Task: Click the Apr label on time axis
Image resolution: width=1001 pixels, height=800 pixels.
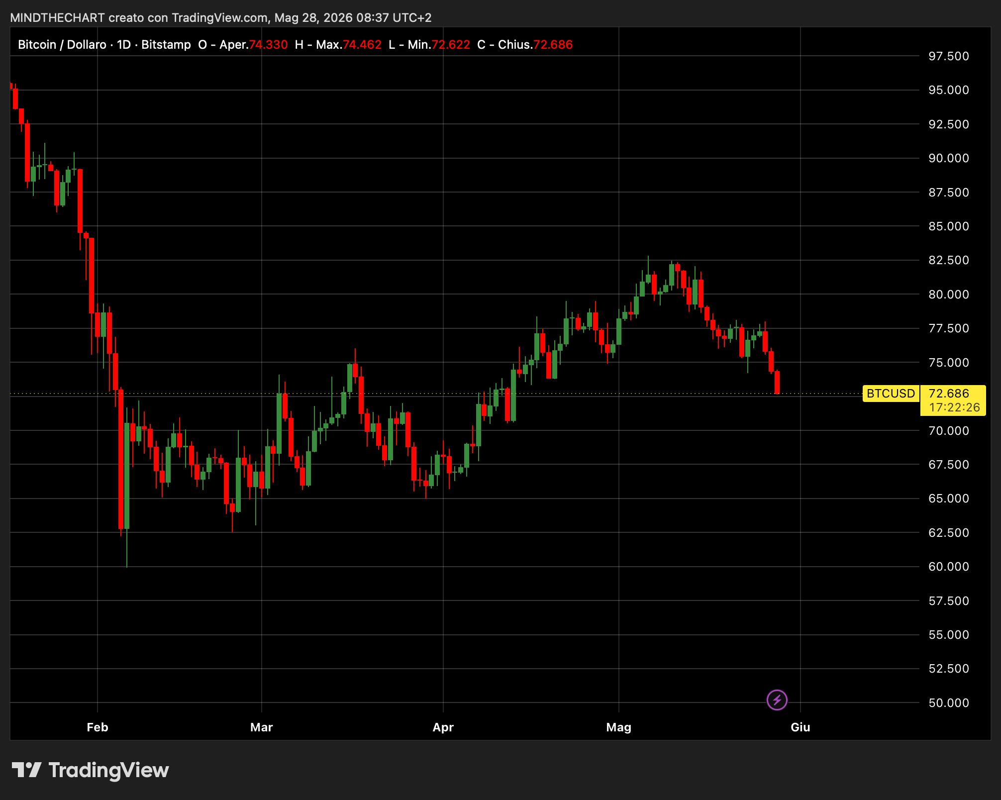Action: (x=443, y=727)
